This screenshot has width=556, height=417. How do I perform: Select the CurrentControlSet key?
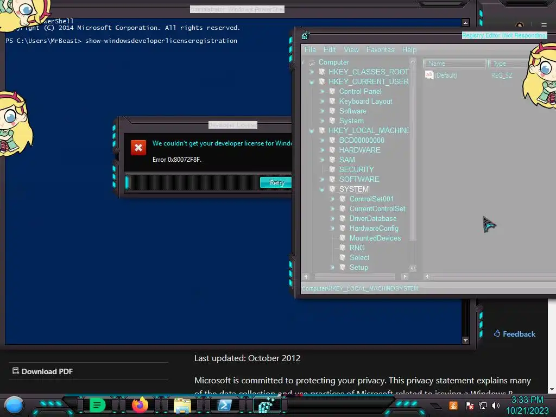(x=377, y=209)
